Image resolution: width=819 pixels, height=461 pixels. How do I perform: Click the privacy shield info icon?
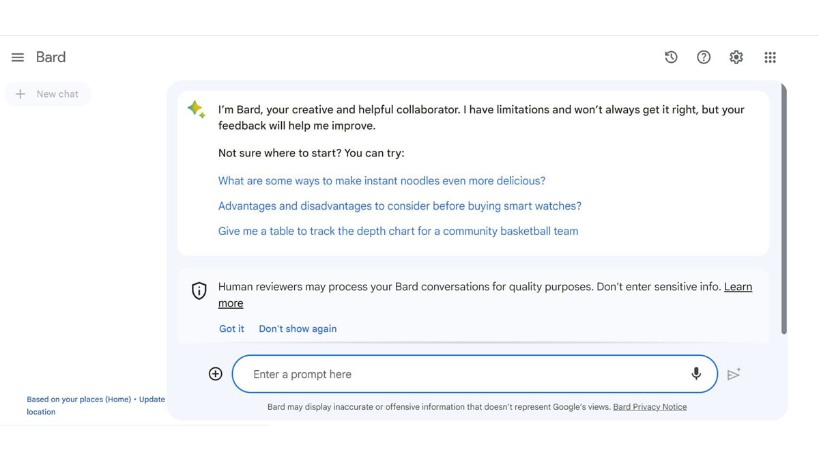pyautogui.click(x=199, y=290)
